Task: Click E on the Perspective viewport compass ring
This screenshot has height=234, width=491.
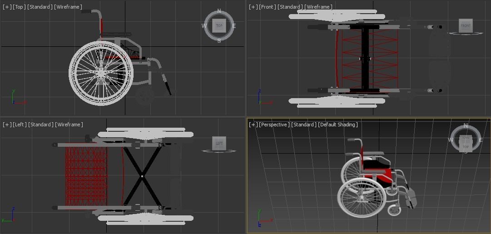Action: (x=481, y=140)
